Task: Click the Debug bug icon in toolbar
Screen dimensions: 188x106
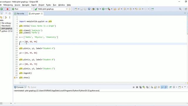Action: (x=98, y=9)
